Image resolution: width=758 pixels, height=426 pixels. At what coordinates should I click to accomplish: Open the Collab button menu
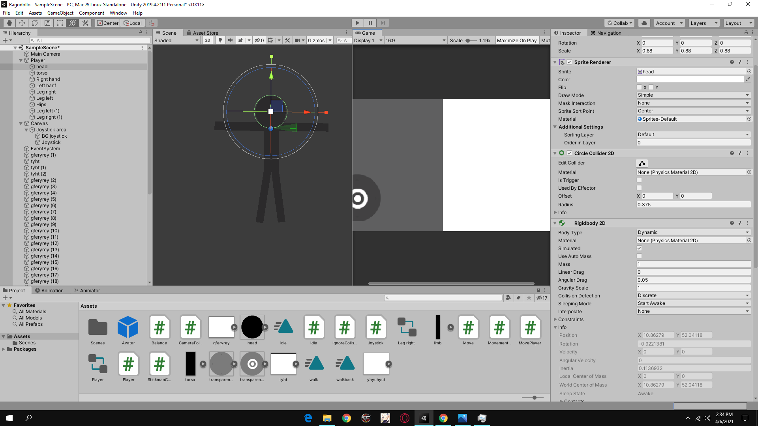pos(619,23)
